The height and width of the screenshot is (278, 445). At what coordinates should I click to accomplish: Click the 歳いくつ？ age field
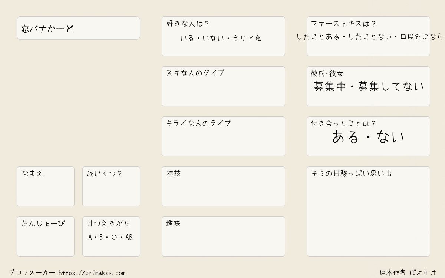111,186
